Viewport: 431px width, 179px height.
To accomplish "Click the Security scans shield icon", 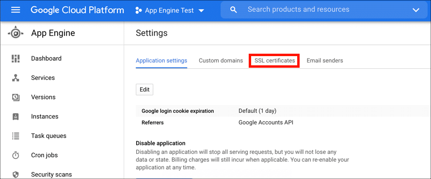I will (16, 174).
